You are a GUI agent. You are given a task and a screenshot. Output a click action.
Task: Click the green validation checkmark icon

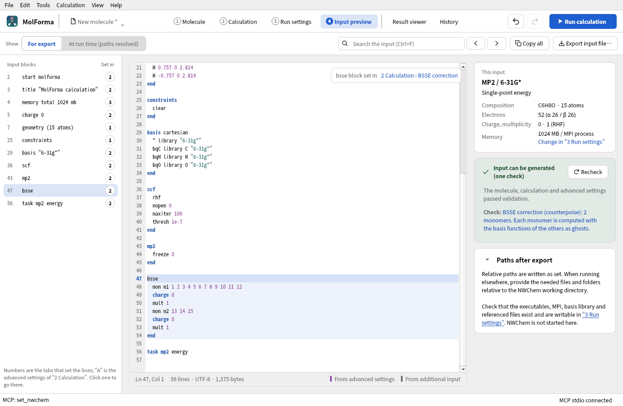click(486, 172)
